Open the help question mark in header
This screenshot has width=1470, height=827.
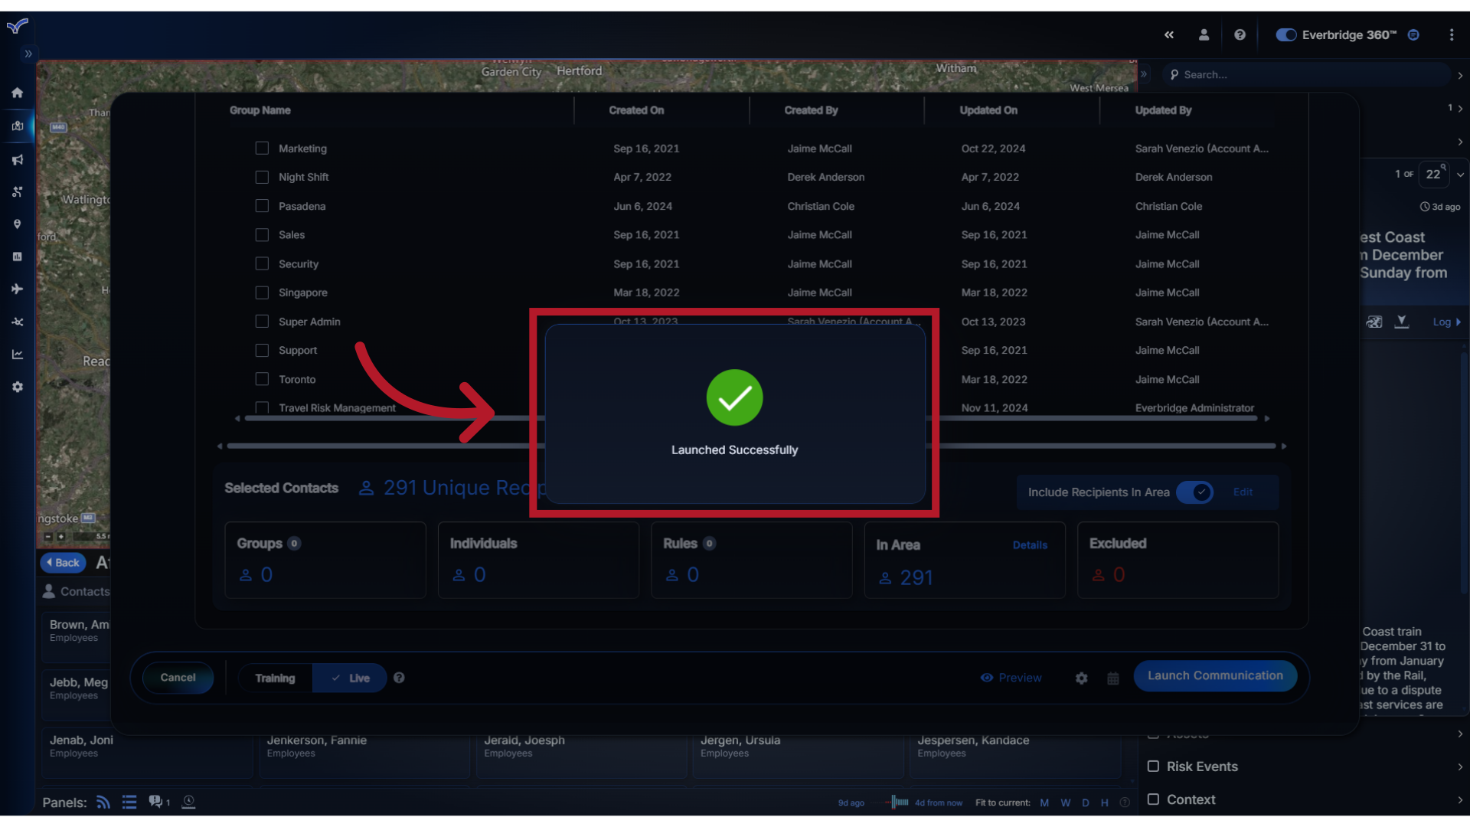(1240, 34)
